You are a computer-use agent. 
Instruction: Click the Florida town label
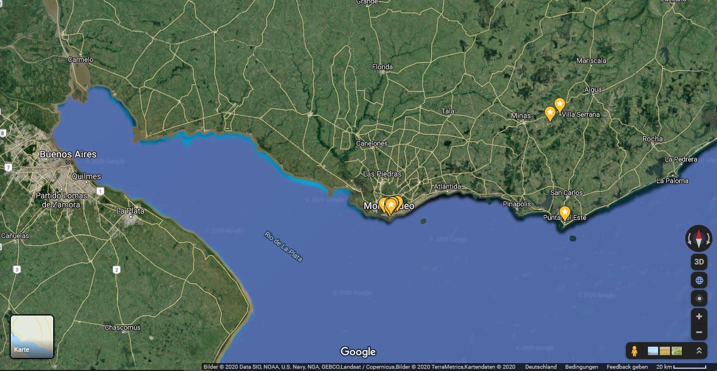(x=382, y=67)
